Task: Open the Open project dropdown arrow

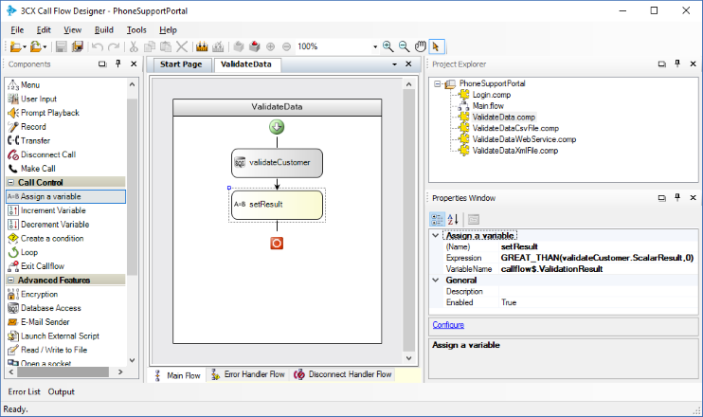Action: click(x=45, y=47)
